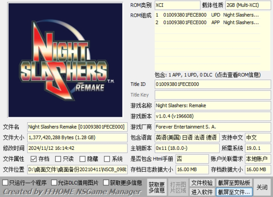Click the 游戏版本 field v1.0.4
This screenshot has width=273, height=197.
coord(213,116)
